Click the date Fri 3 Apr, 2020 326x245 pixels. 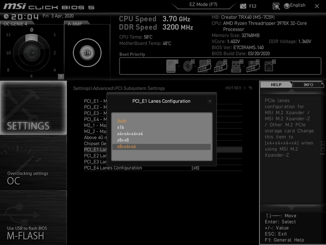coord(58,16)
